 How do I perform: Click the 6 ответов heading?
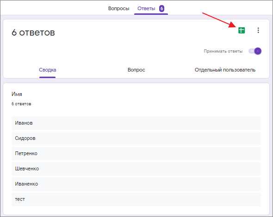point(33,32)
